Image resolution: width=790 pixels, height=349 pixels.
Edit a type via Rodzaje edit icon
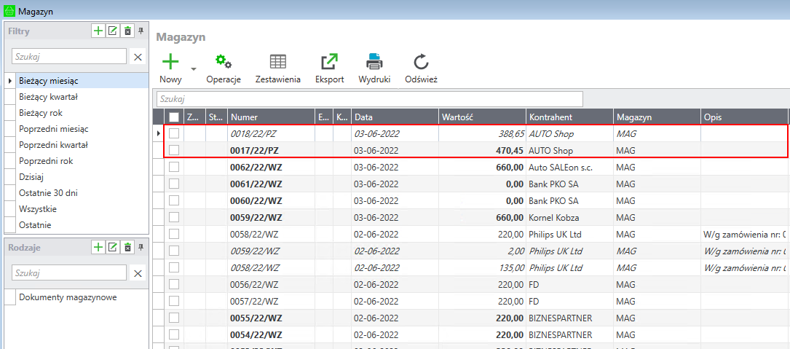point(113,247)
